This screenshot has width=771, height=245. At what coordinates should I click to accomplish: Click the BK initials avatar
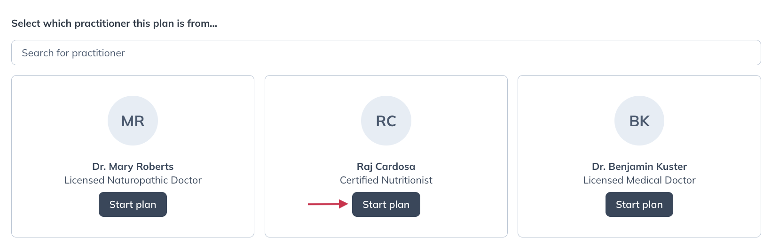639,121
